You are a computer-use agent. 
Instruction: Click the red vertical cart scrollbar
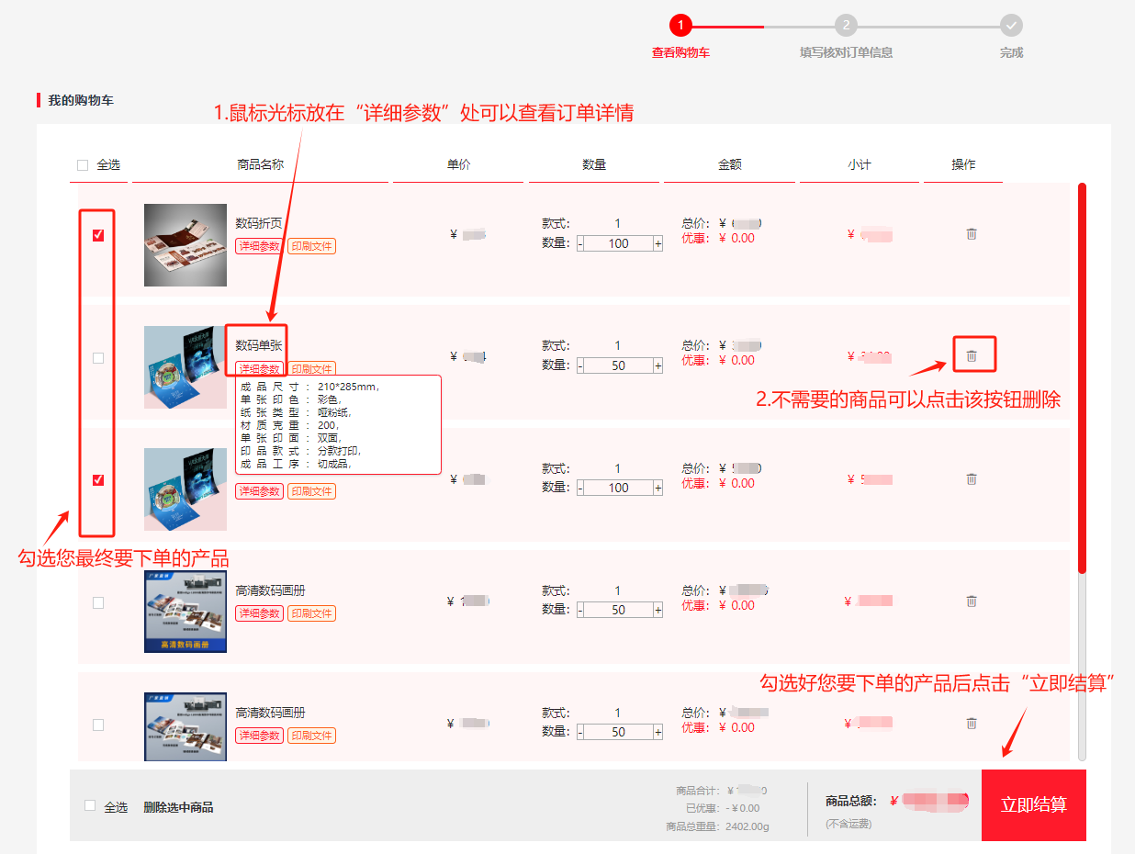point(1082,376)
